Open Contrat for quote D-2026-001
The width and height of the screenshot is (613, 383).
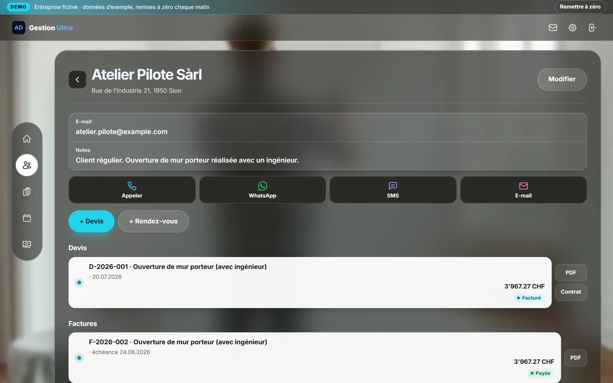coord(571,292)
